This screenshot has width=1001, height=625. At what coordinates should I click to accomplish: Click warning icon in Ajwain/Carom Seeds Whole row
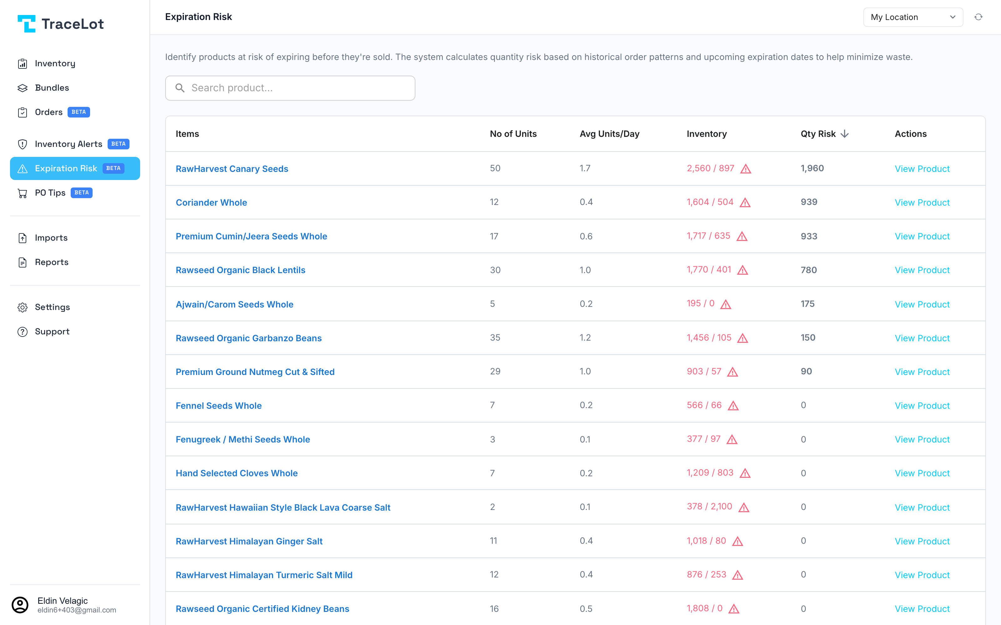[x=725, y=305]
